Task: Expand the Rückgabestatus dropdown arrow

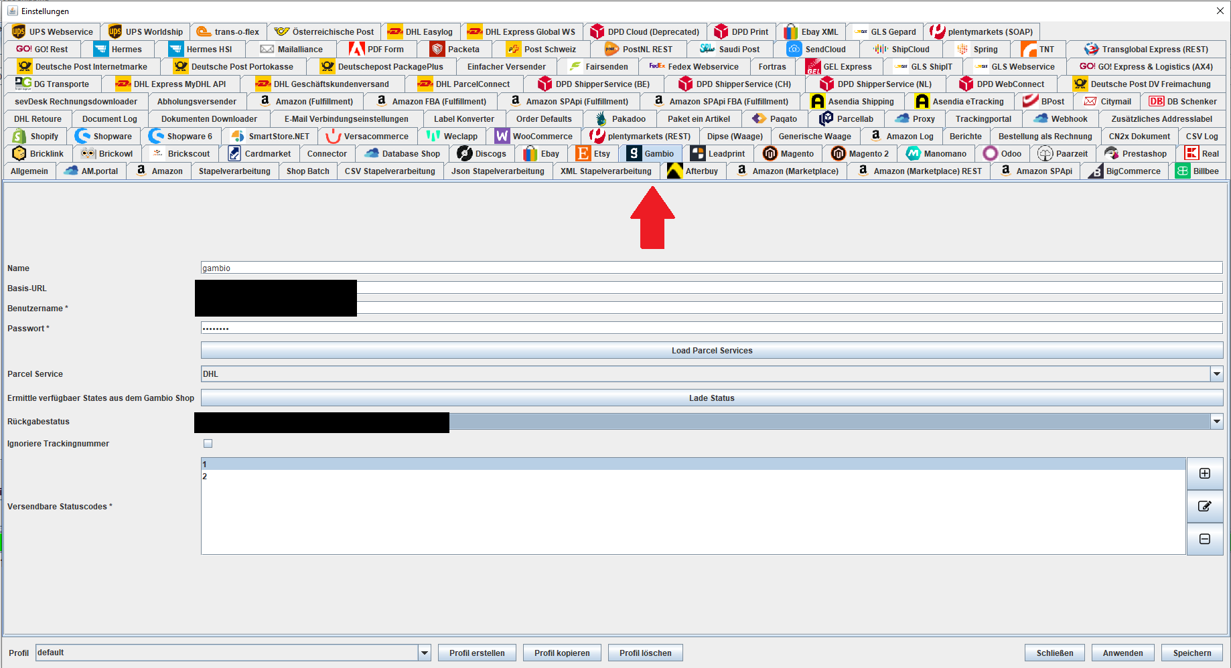Action: point(1216,421)
